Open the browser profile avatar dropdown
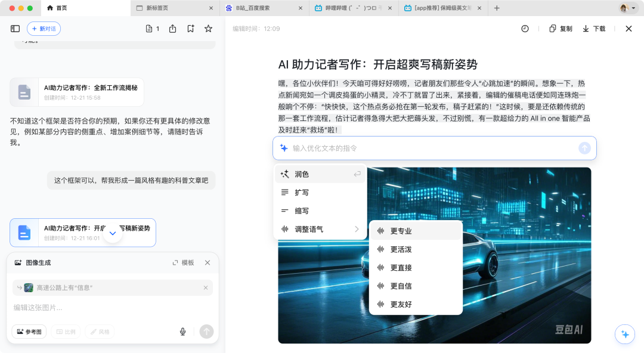The height and width of the screenshot is (353, 644). point(623,8)
